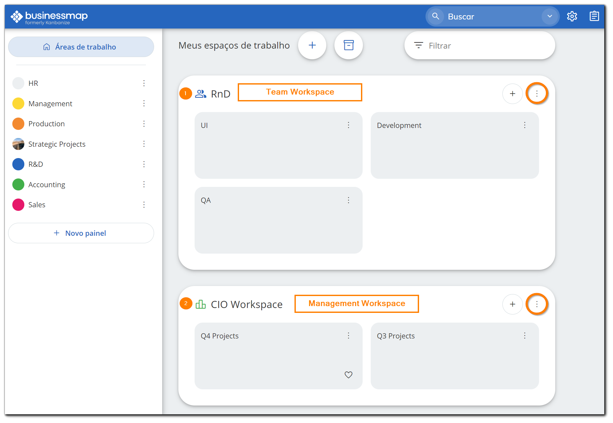613x423 pixels.
Task: Click the pink color dot next to Sales
Action: point(18,204)
